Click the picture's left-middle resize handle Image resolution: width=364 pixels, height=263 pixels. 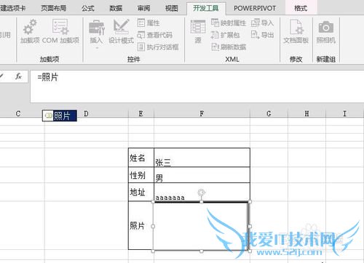pyautogui.click(x=153, y=226)
